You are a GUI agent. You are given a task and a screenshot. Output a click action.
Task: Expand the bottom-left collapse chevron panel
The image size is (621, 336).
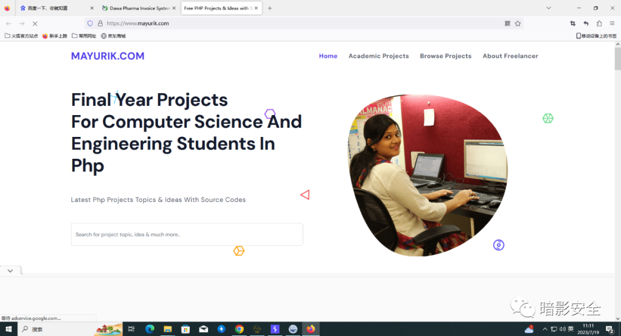(x=10, y=270)
